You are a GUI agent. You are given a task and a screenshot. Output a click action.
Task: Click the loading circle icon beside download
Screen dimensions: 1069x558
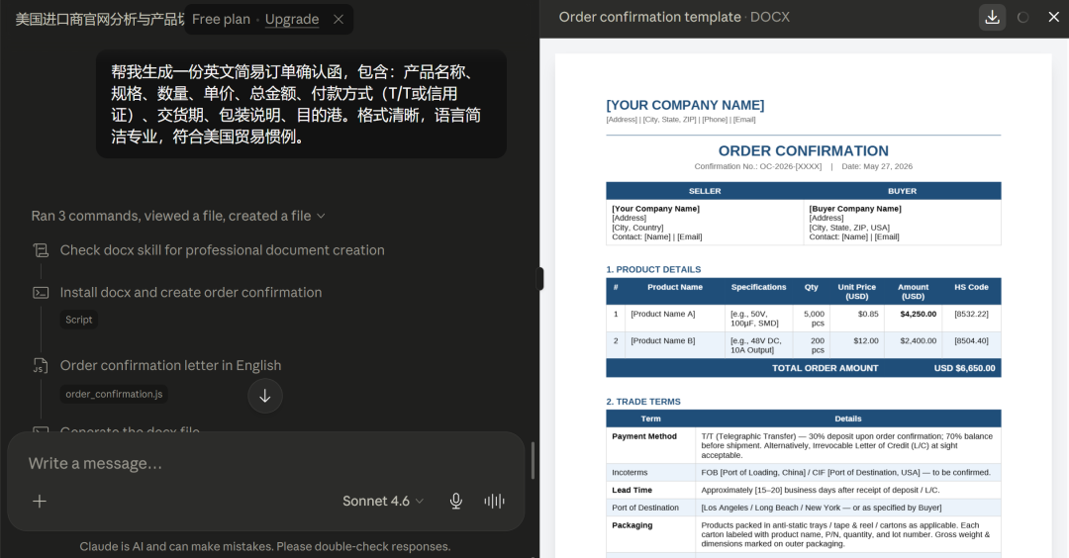(x=1022, y=17)
